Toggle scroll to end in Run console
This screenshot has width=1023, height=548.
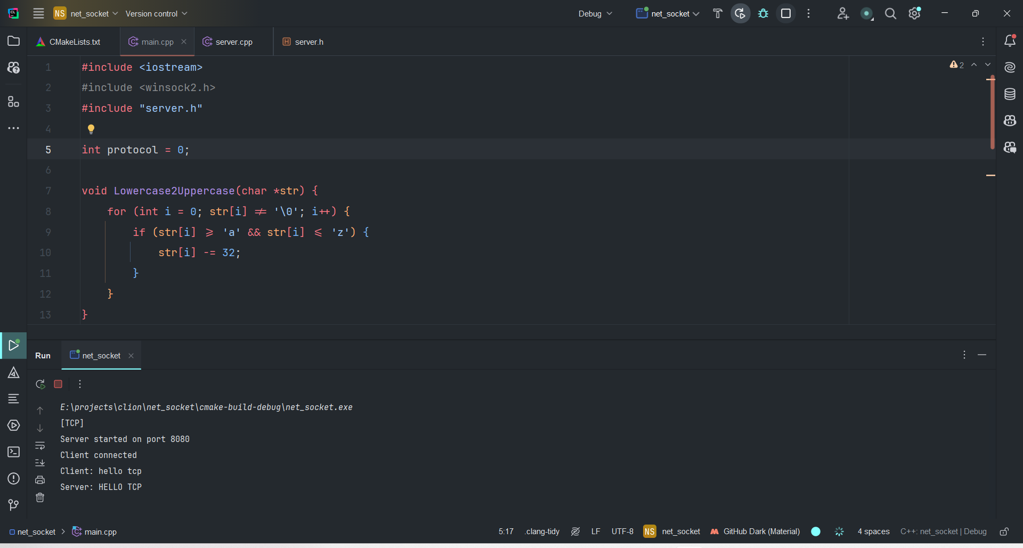[40, 462]
